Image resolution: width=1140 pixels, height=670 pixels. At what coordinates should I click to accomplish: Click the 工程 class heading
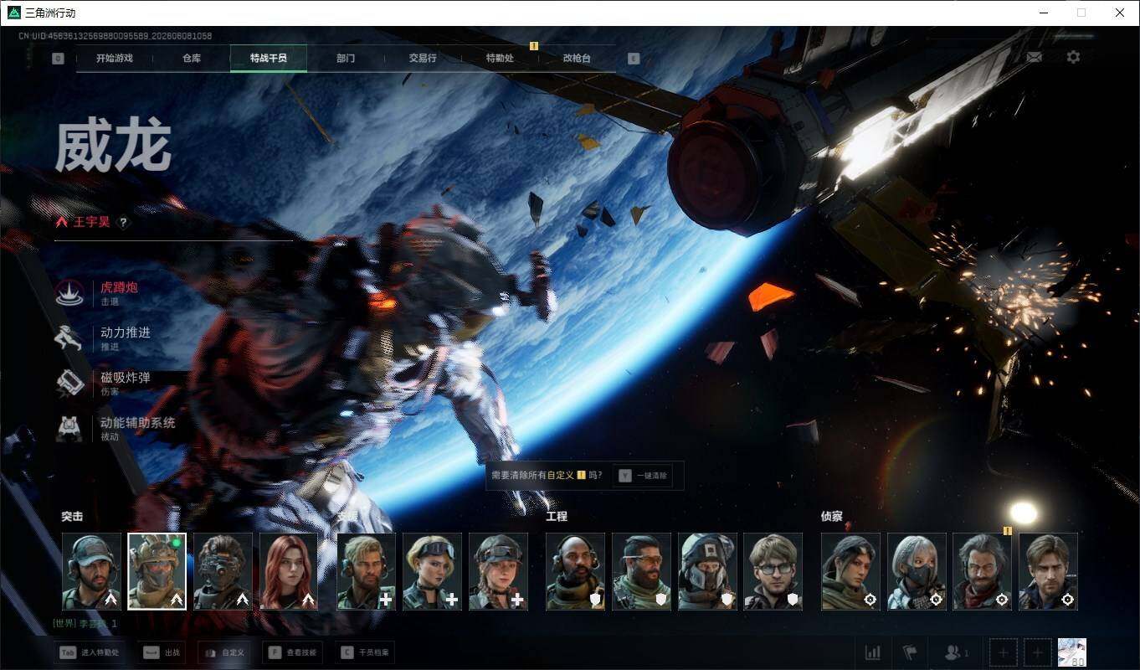click(557, 516)
